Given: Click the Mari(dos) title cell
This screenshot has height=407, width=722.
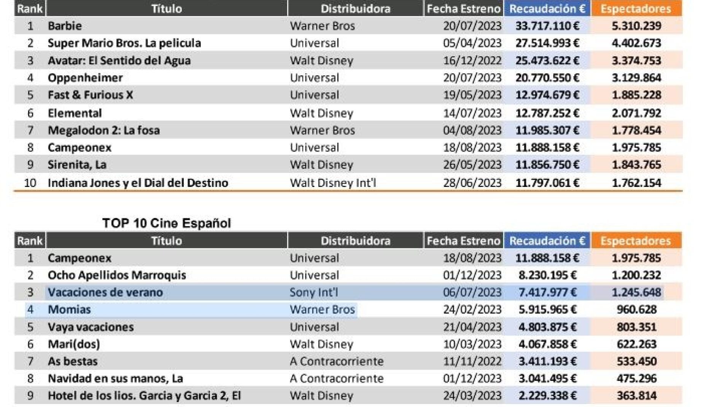Looking at the screenshot, I should [74, 344].
